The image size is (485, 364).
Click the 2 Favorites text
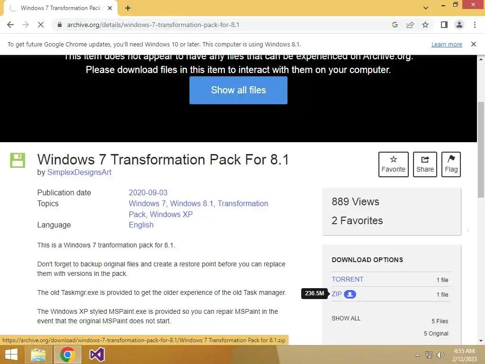[357, 221]
